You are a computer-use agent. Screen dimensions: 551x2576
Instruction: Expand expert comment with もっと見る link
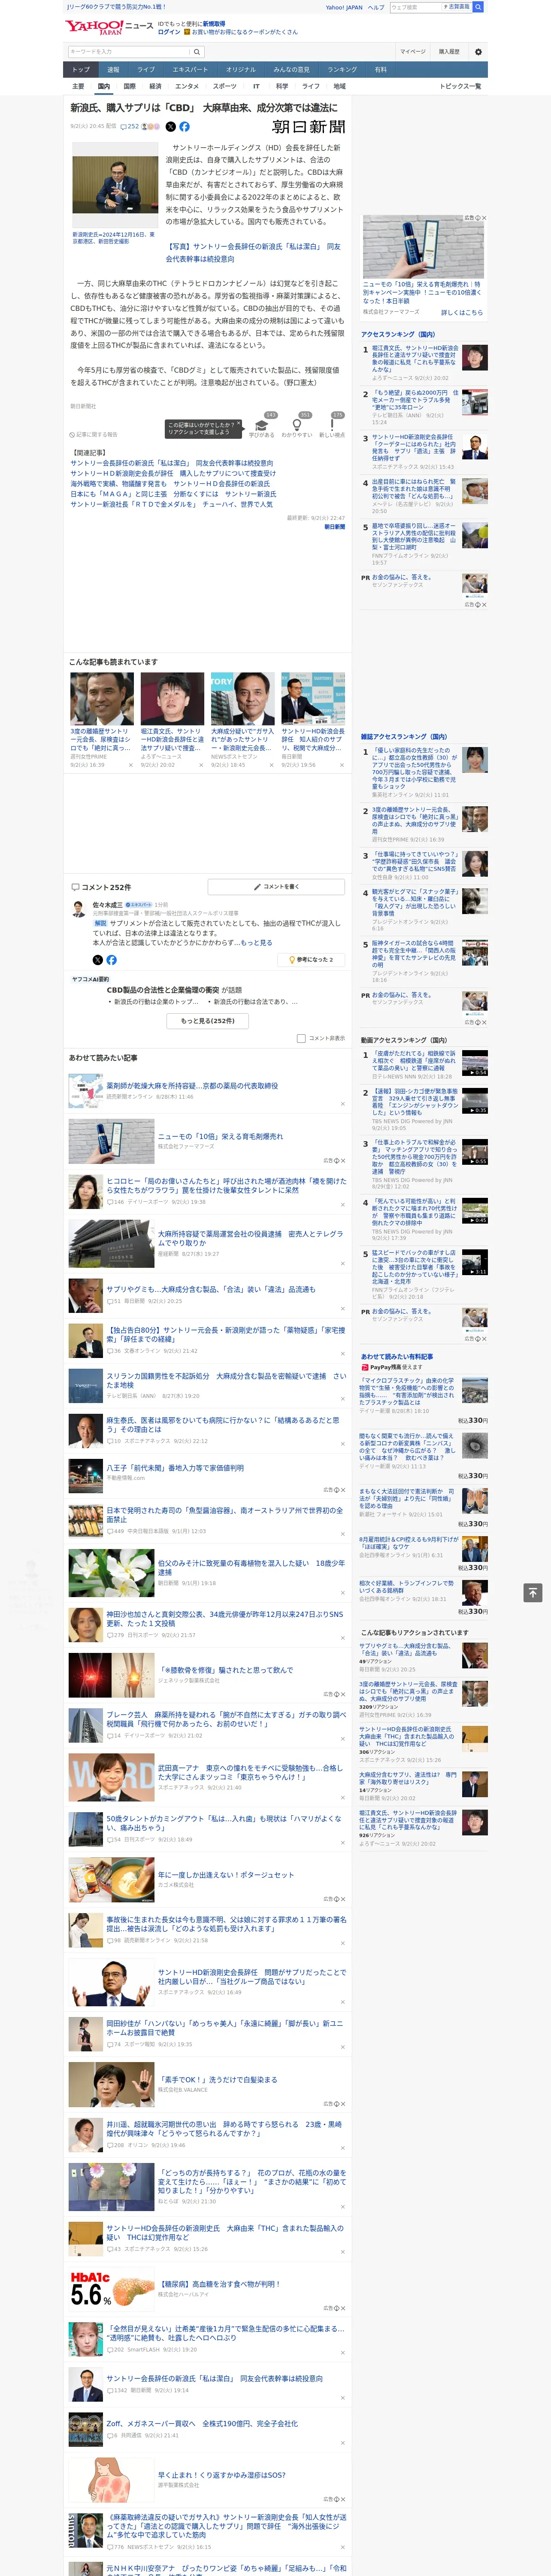point(256,942)
